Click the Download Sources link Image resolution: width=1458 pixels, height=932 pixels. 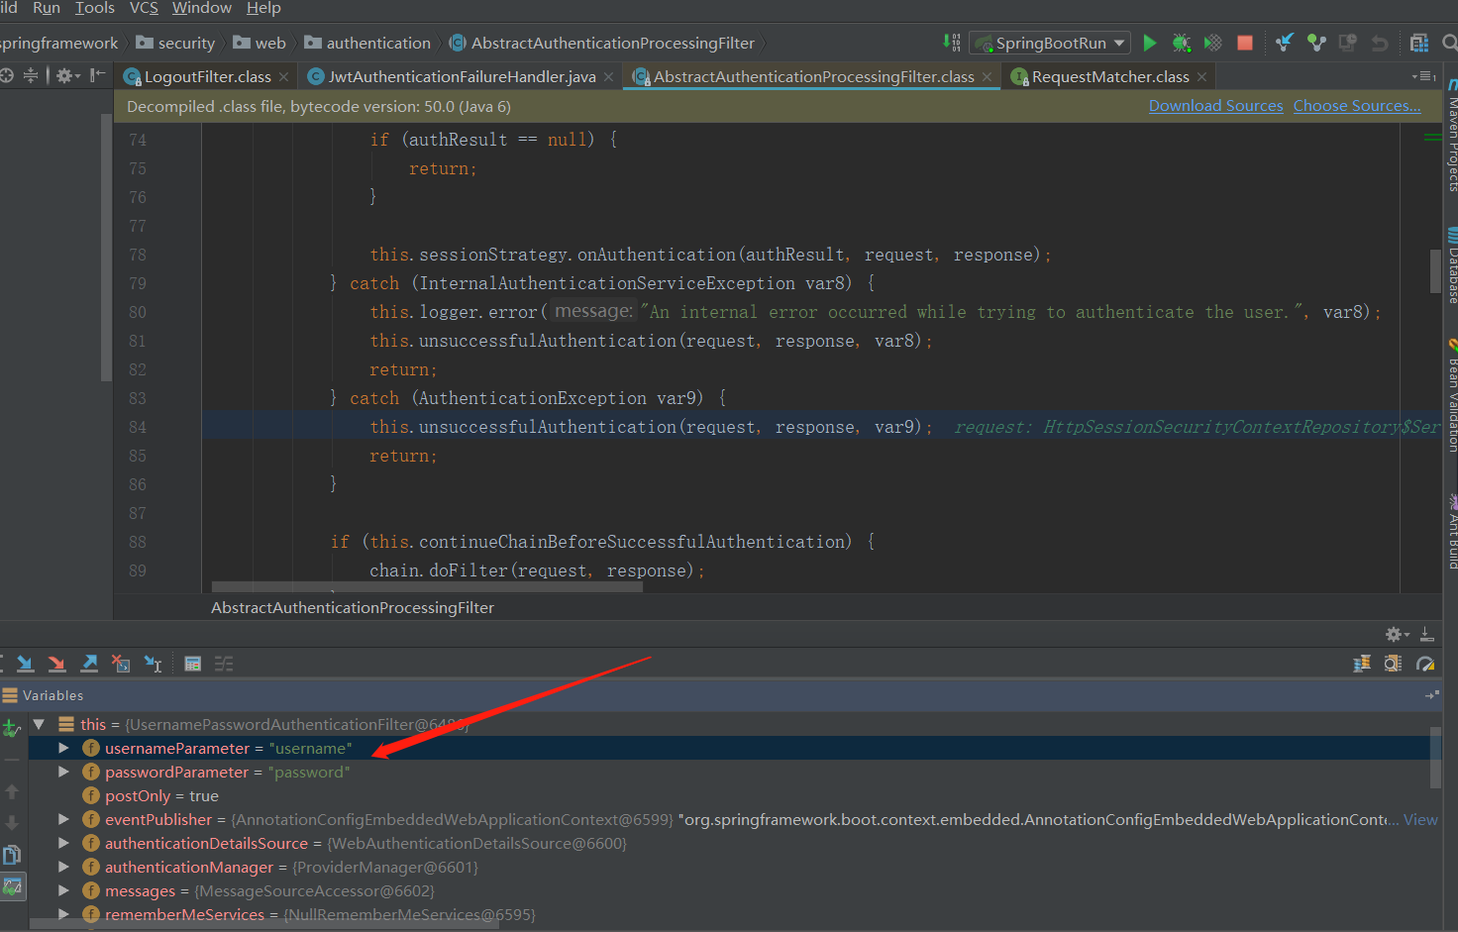tap(1215, 105)
